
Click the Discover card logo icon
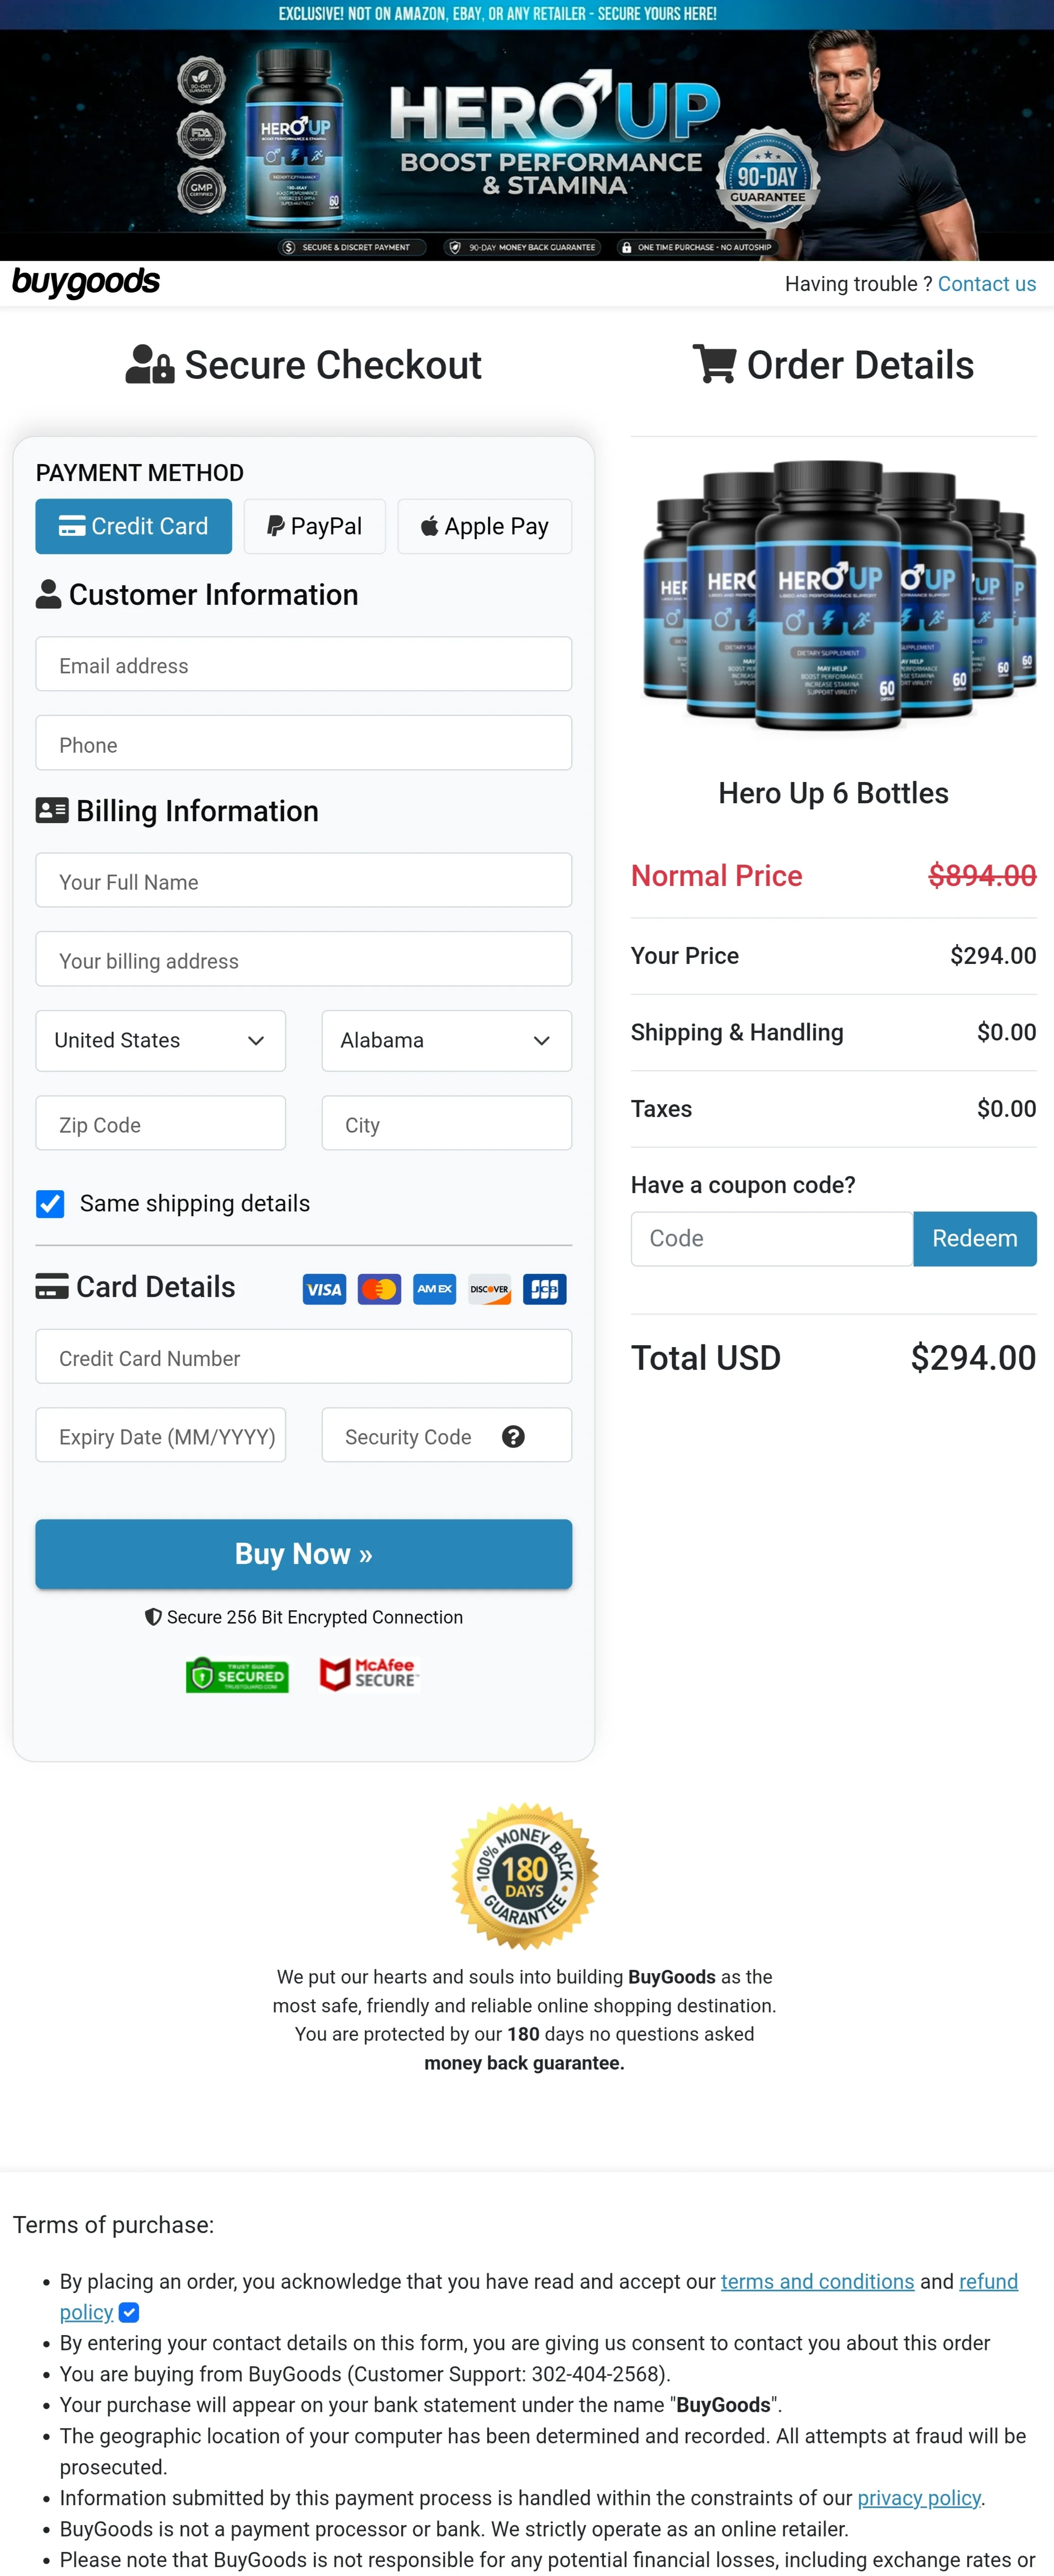[489, 1289]
